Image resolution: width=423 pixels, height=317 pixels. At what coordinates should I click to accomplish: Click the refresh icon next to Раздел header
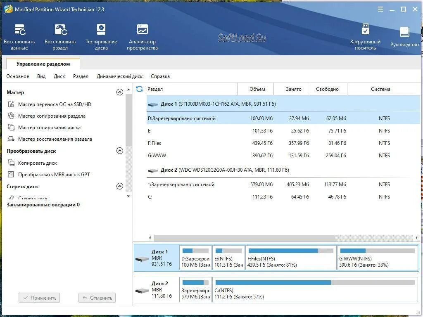140,89
